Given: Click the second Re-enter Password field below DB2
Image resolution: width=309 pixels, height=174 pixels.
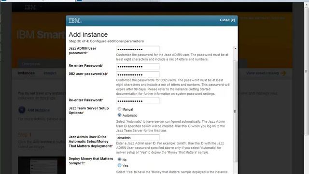Looking at the screenshot, I should click(x=138, y=101).
